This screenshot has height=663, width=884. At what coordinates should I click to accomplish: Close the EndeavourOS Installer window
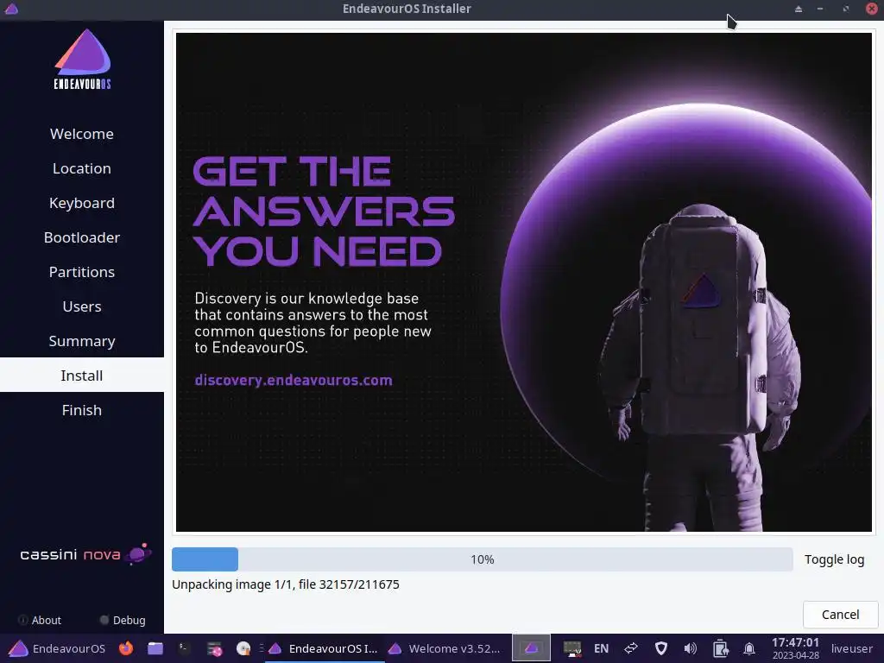coord(872,9)
